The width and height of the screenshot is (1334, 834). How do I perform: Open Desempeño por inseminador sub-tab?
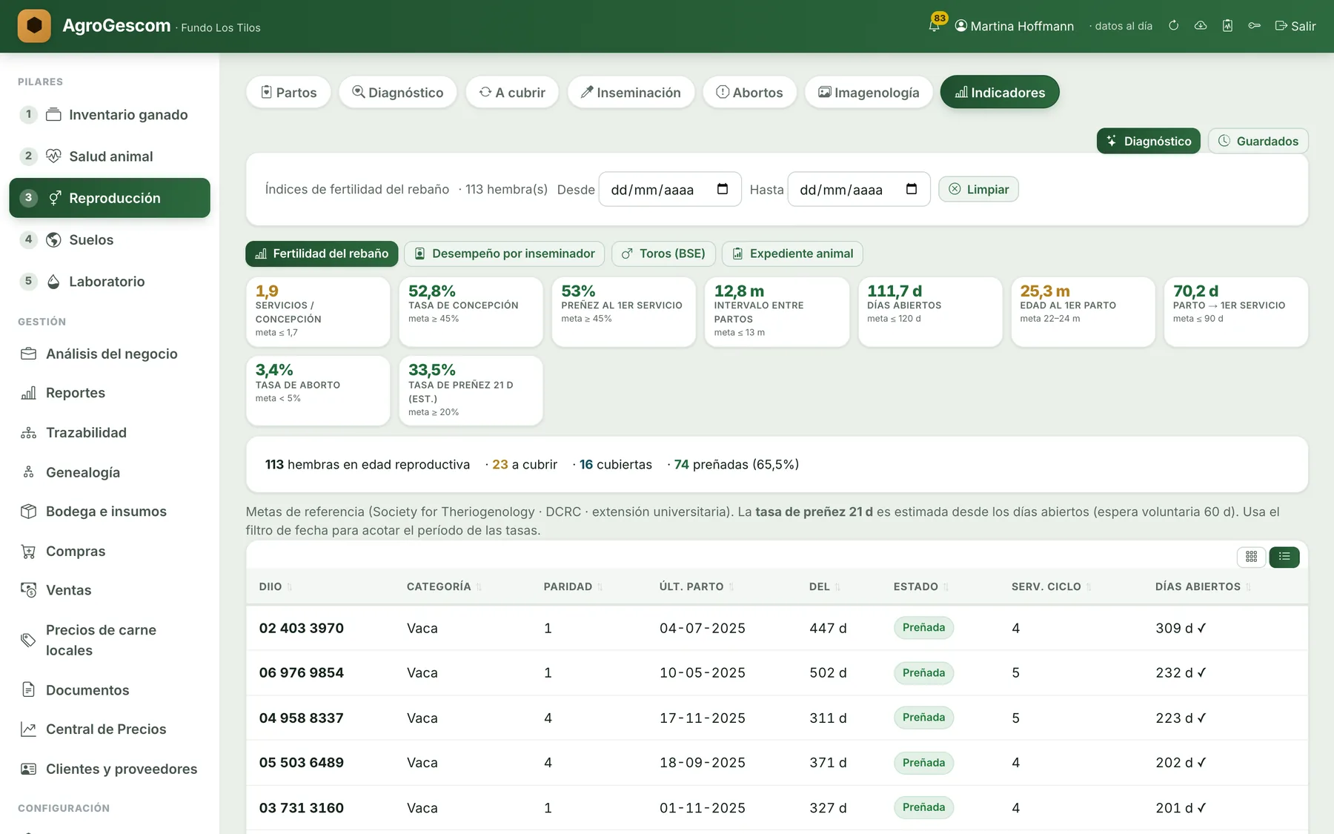coord(504,254)
